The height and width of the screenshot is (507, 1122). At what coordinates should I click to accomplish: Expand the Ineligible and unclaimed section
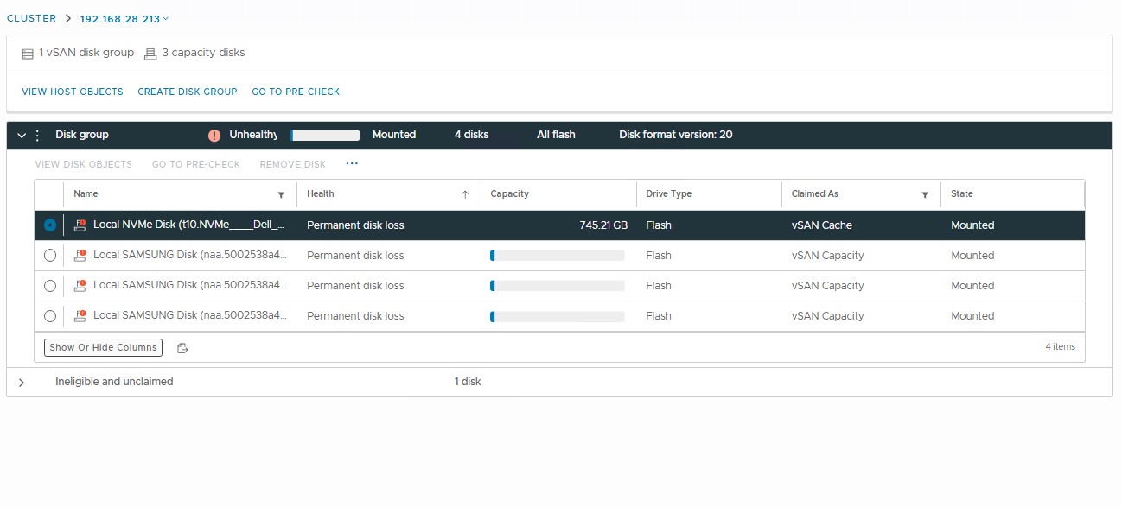[x=21, y=381]
